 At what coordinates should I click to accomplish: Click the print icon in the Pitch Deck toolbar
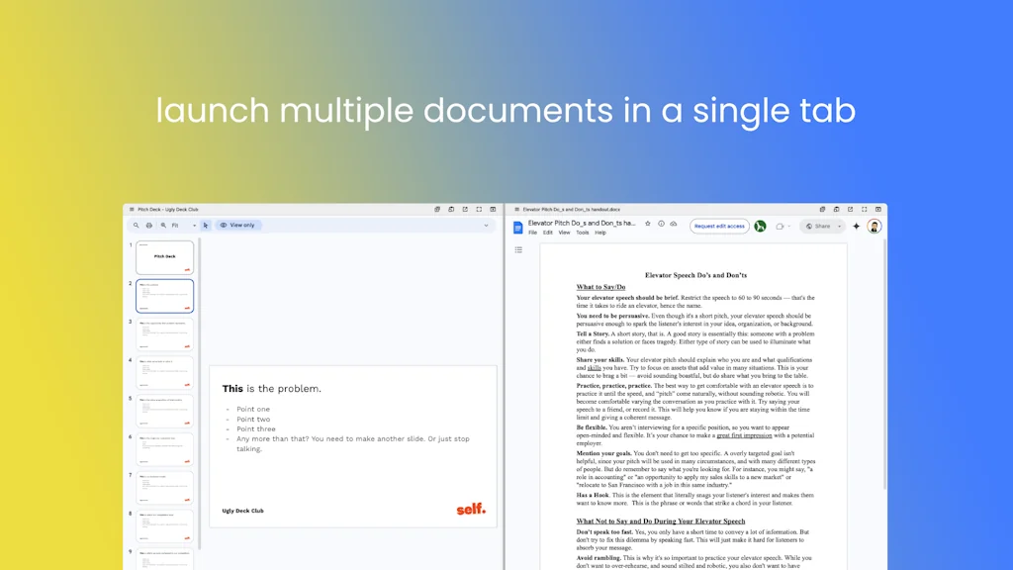tap(148, 225)
